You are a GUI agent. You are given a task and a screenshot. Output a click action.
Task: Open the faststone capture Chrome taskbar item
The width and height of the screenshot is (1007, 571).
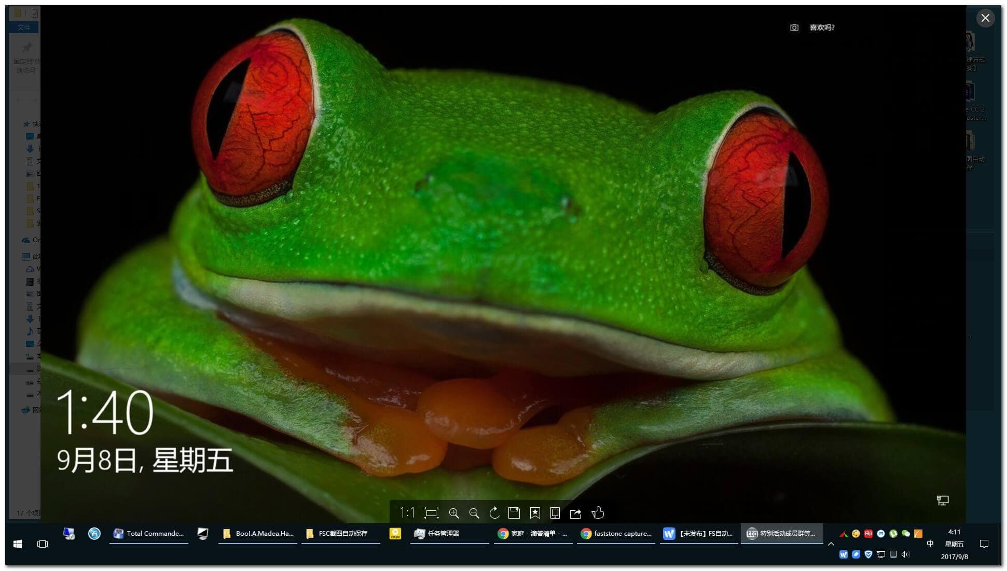point(616,534)
